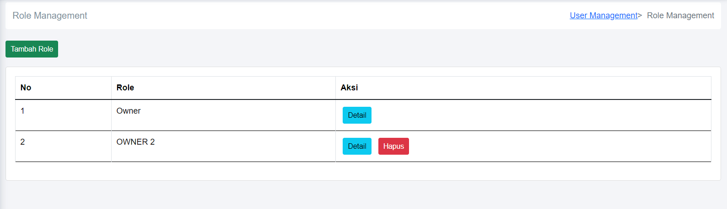Select row number 1 cell
Viewport: 727px width, 209px height.
click(x=22, y=111)
